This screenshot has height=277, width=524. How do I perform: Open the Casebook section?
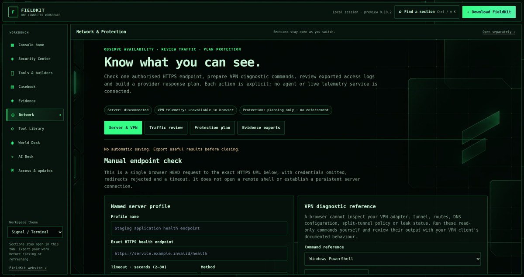point(35,87)
